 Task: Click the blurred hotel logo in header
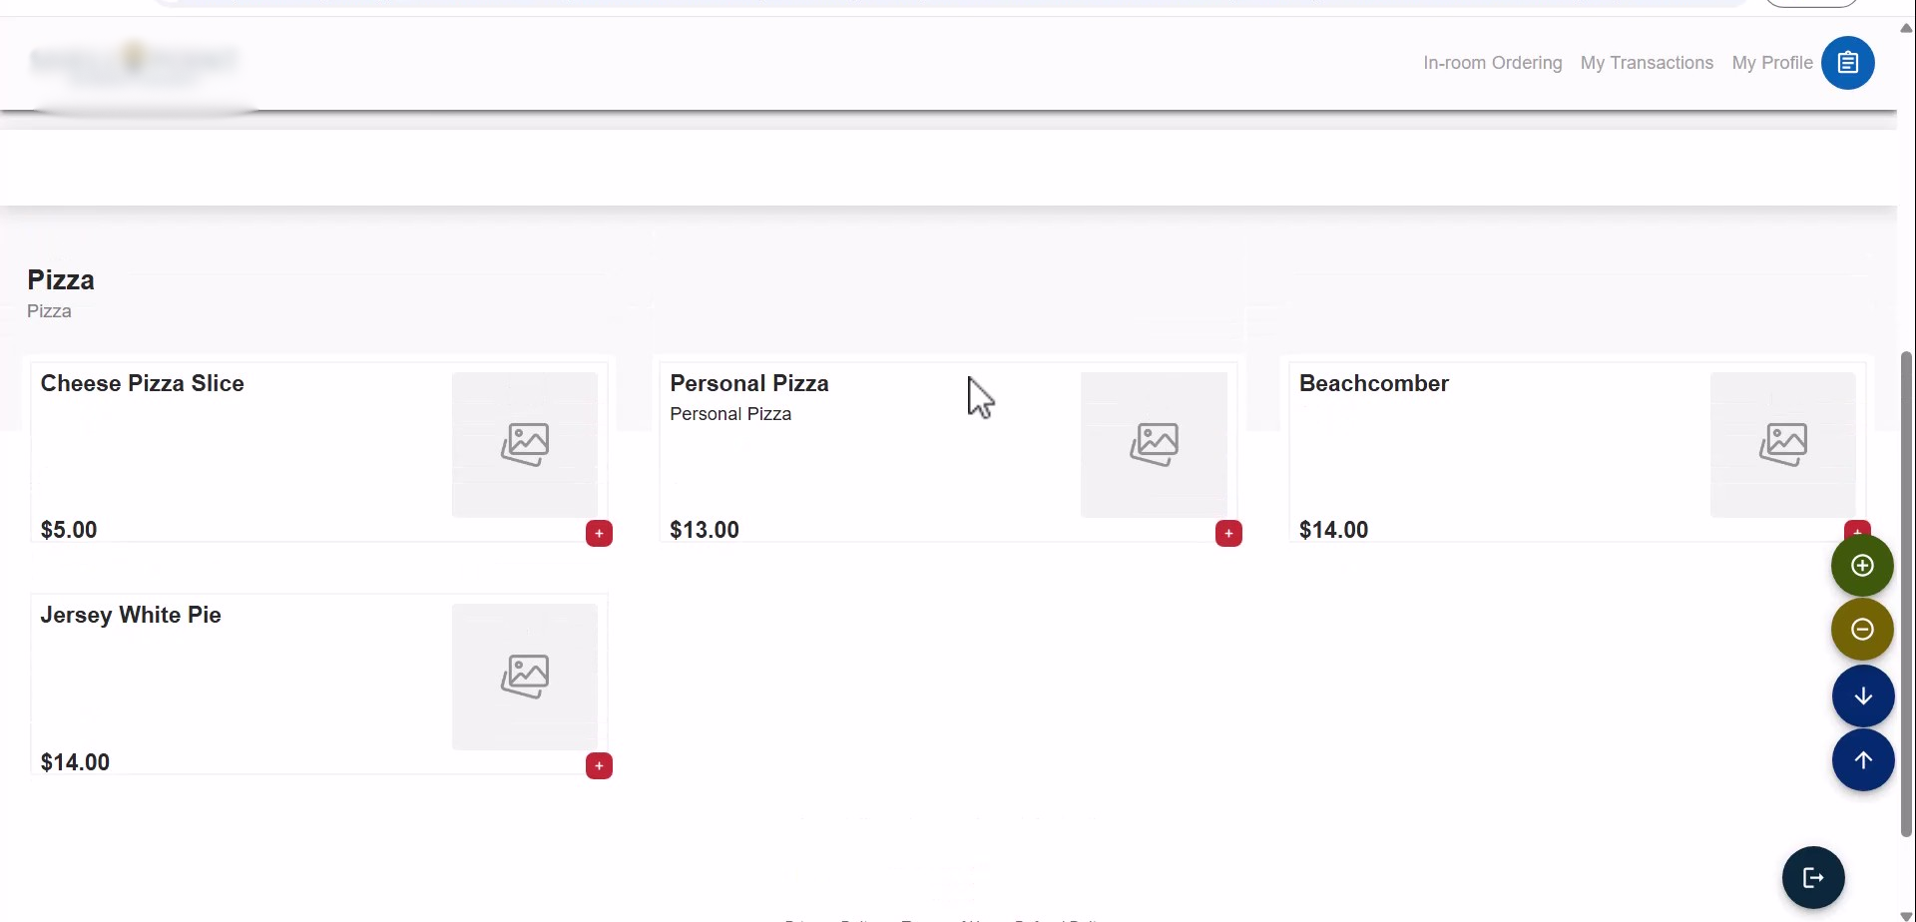(x=135, y=61)
